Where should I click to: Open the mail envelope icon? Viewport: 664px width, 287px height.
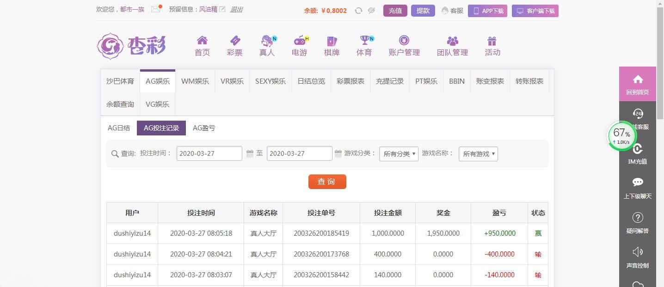[155, 9]
